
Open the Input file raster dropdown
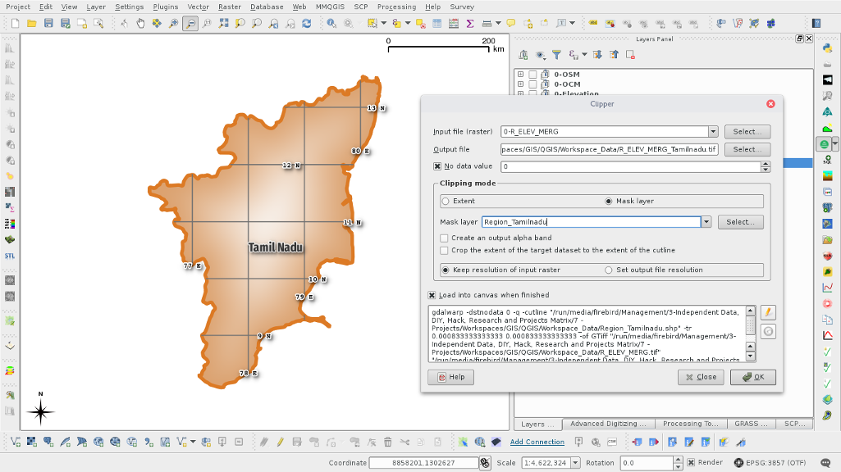pos(712,131)
